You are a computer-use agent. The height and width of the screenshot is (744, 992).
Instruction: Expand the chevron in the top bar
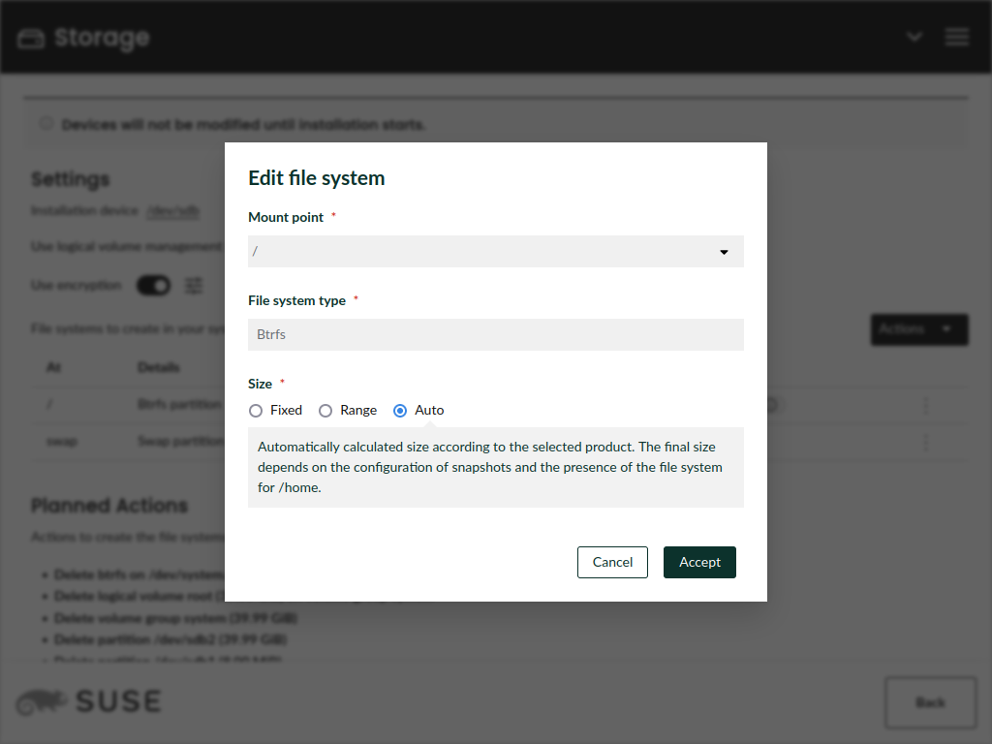click(x=914, y=37)
